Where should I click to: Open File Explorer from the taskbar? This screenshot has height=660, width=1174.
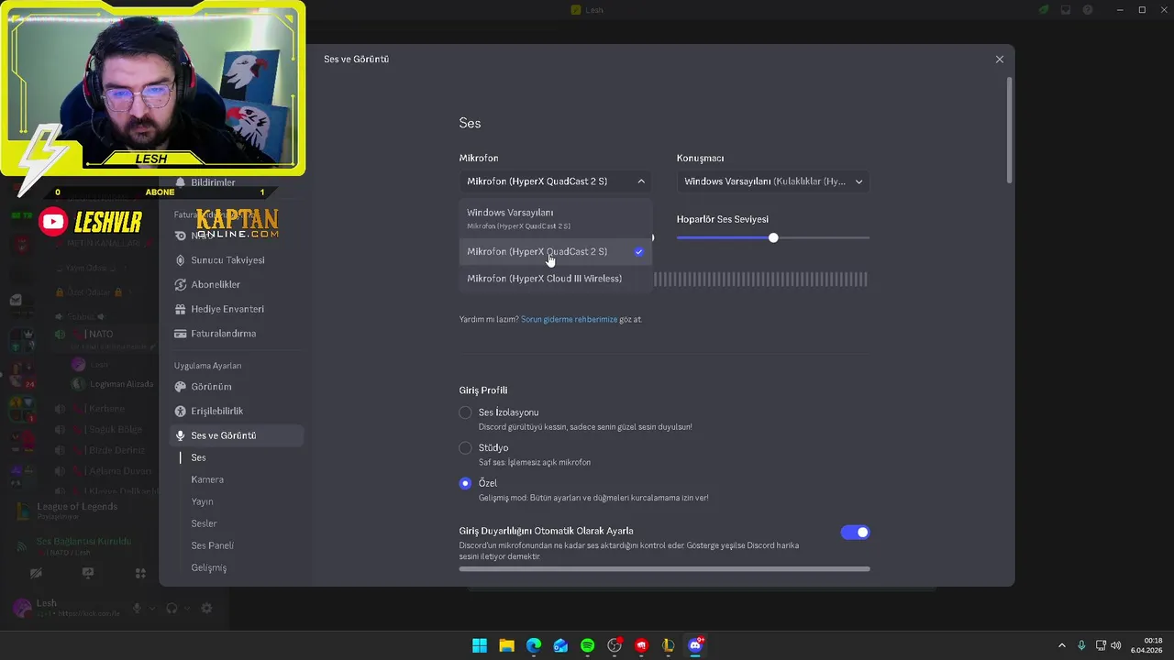click(x=506, y=645)
